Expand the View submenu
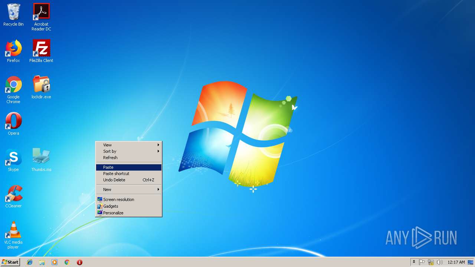Viewport: 475px width, 267px height. [x=129, y=145]
